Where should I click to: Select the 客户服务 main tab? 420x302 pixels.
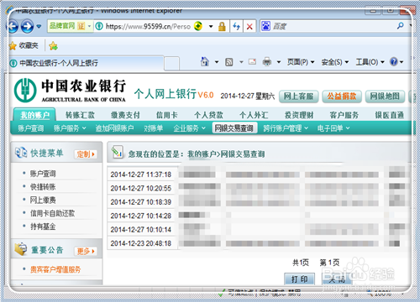click(x=344, y=115)
